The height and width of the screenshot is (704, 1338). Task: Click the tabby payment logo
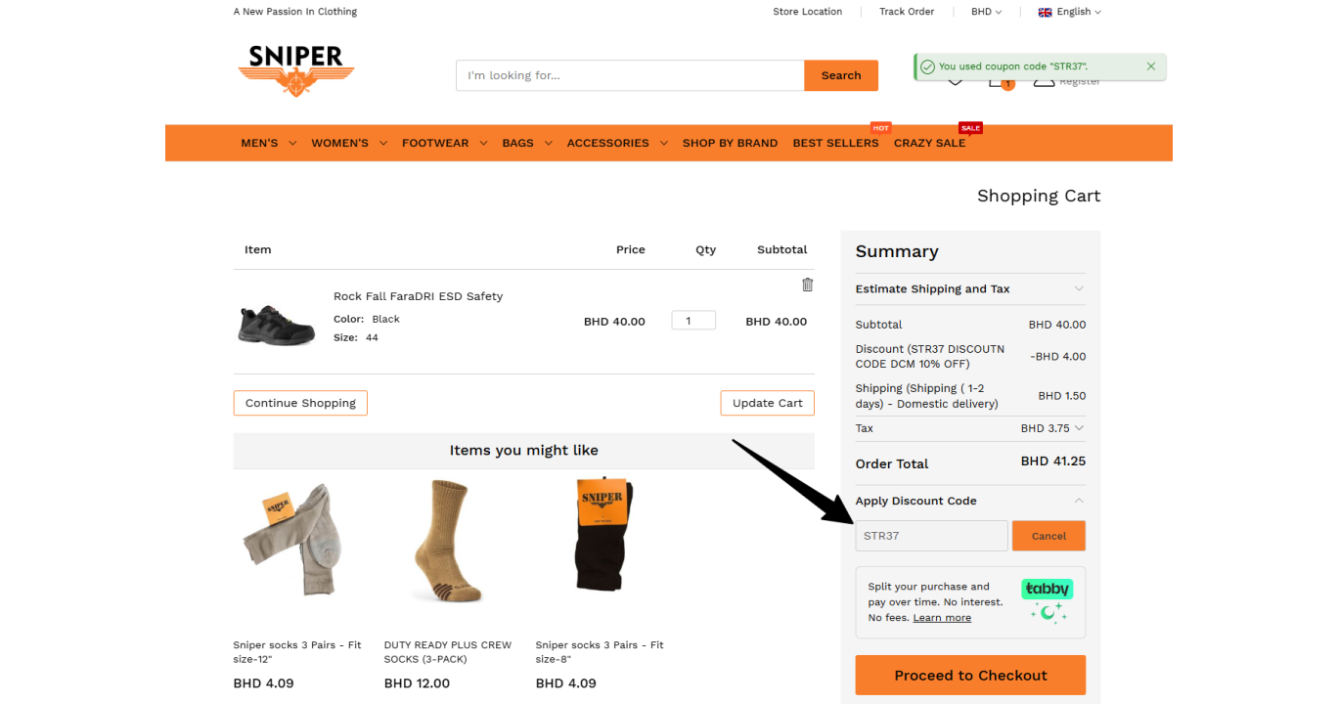(1047, 589)
